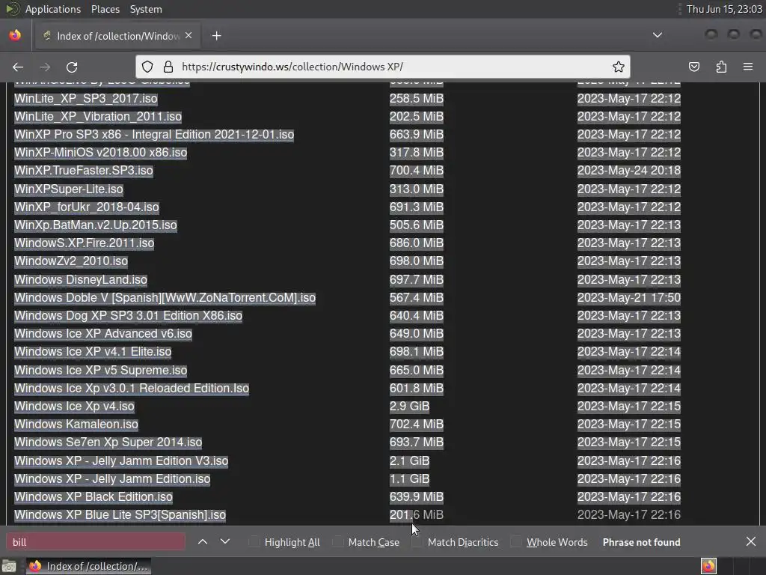Expand the list all tabs dropdown

658,35
